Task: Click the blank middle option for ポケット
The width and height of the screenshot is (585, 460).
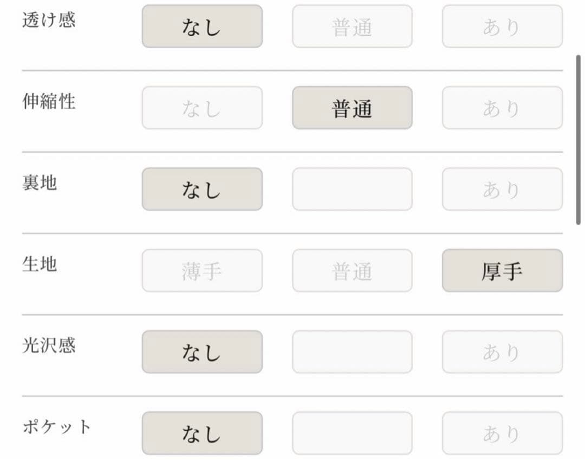Action: pos(352,433)
